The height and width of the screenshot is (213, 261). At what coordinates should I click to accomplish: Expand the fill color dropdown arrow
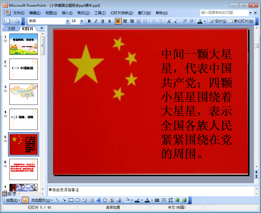point(132,200)
